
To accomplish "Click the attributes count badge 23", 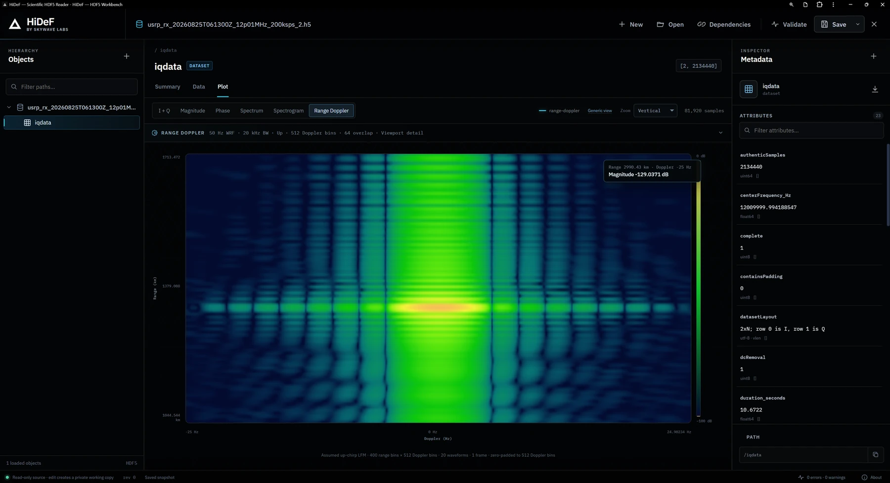I will click(x=878, y=116).
